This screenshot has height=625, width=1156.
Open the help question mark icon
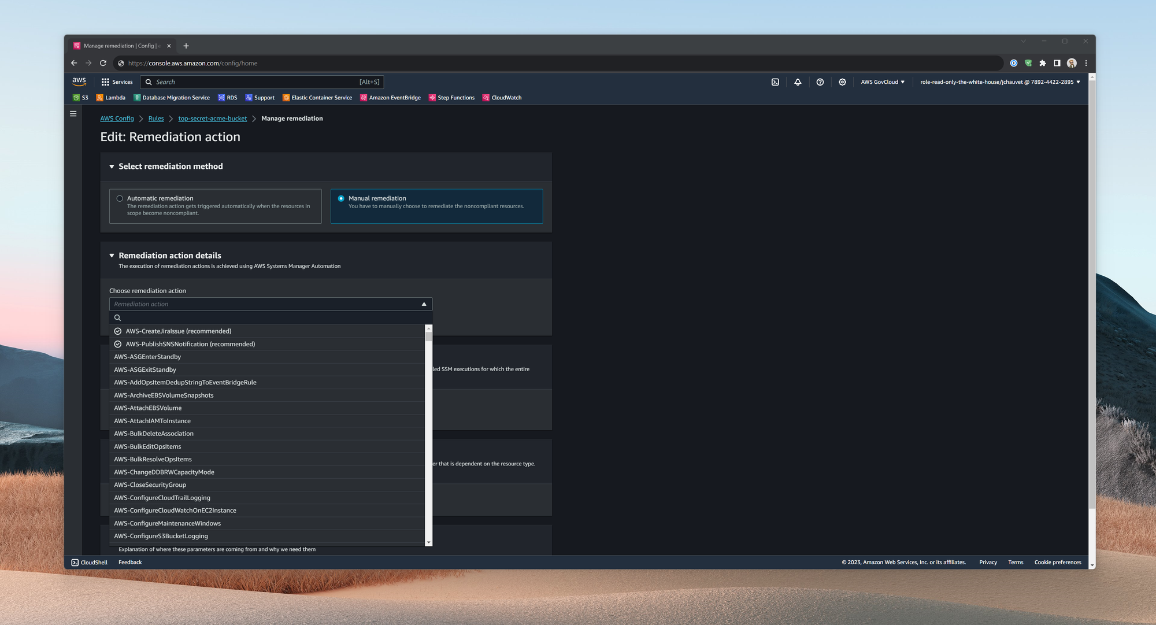point(820,82)
